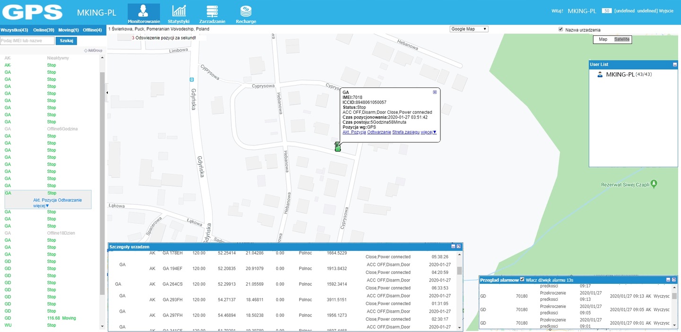
Task: Open the Statystyki chart icon
Action: tap(179, 11)
